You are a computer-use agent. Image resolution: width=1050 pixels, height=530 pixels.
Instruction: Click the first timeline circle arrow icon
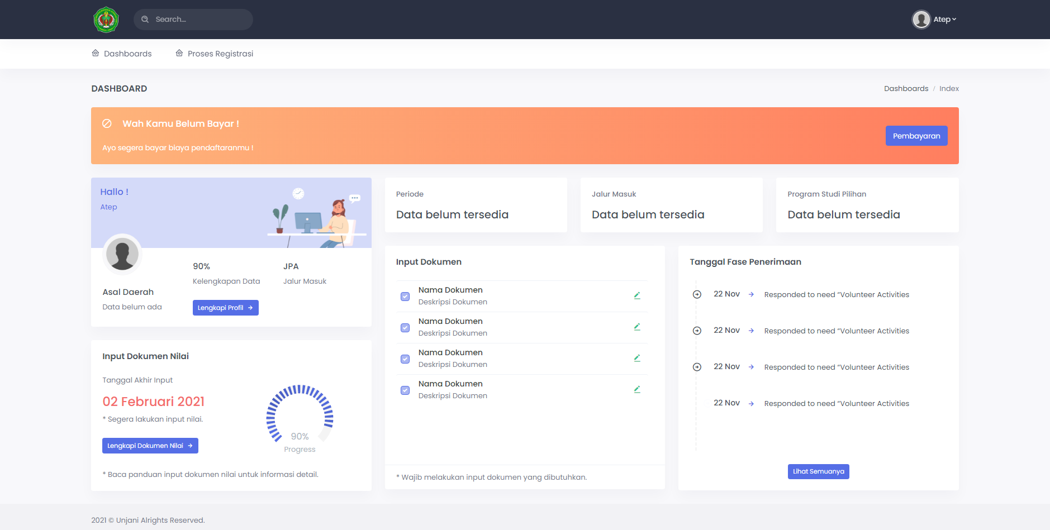click(697, 294)
